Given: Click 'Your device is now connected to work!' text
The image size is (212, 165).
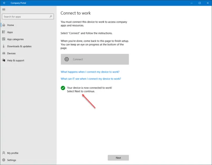Looking at the screenshot, I should point(89,87).
